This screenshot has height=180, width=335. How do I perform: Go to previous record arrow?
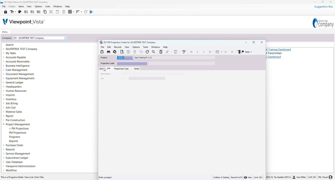pyautogui.click(x=197, y=52)
